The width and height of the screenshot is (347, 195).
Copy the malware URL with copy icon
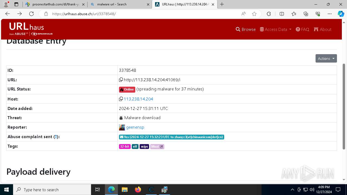tap(121, 80)
